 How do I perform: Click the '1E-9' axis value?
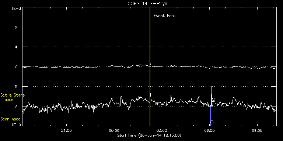(16, 125)
